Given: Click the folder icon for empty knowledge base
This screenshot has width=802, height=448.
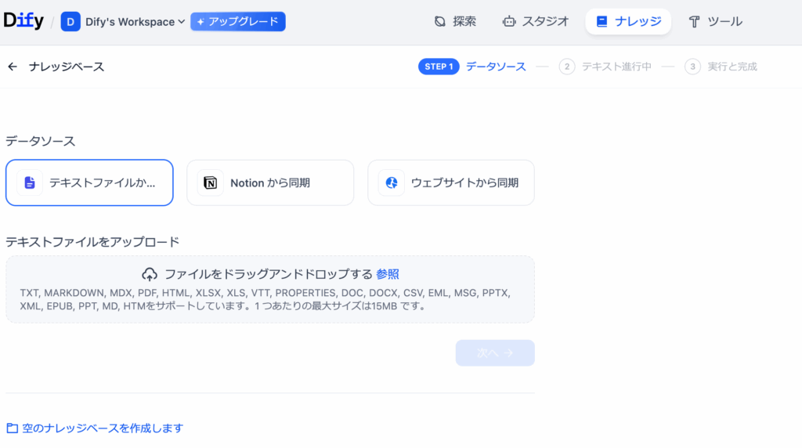Looking at the screenshot, I should (12, 428).
